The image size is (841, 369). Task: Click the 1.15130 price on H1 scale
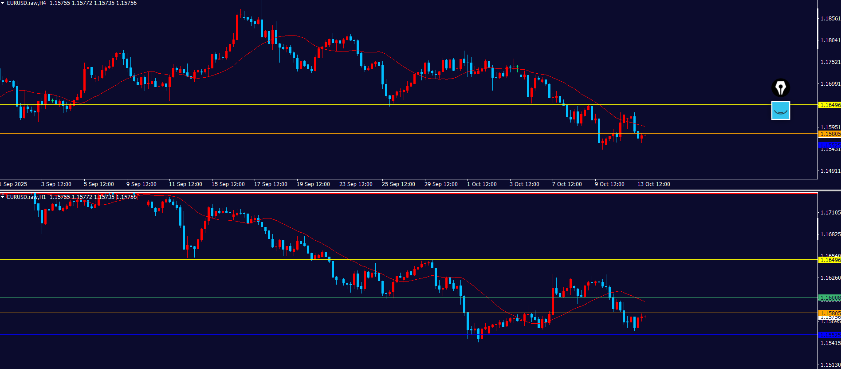pyautogui.click(x=830, y=365)
